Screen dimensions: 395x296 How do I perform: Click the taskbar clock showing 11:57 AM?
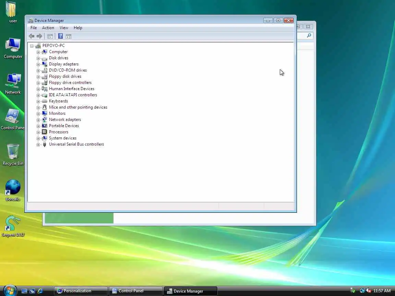coord(382,291)
